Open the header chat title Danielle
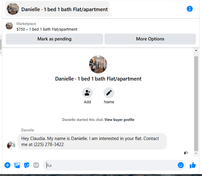 (x=57, y=9)
